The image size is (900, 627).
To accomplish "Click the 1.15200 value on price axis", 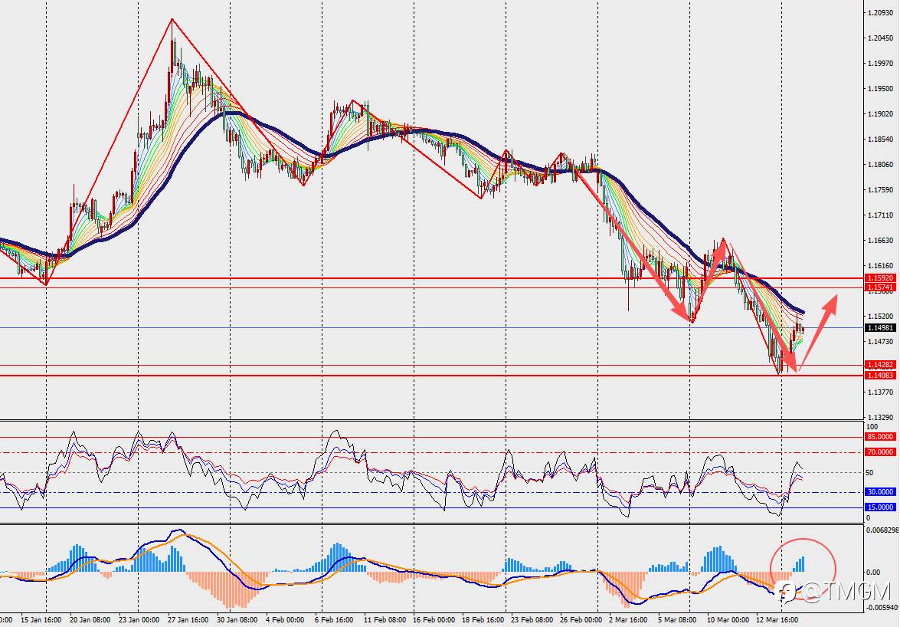I will tap(881, 317).
